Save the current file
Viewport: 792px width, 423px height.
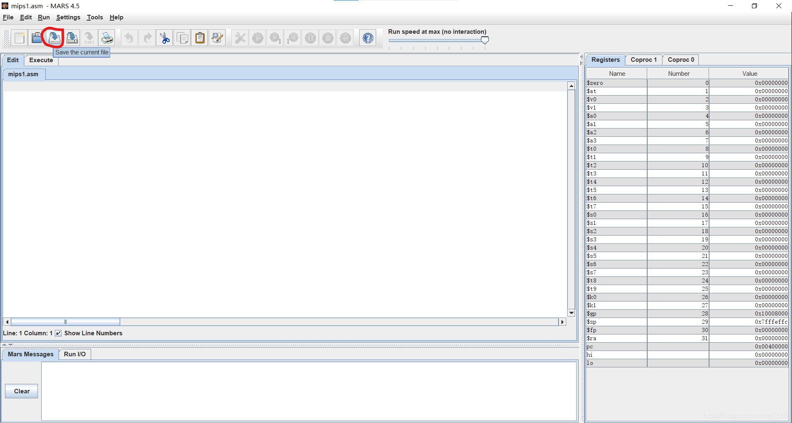pos(54,38)
